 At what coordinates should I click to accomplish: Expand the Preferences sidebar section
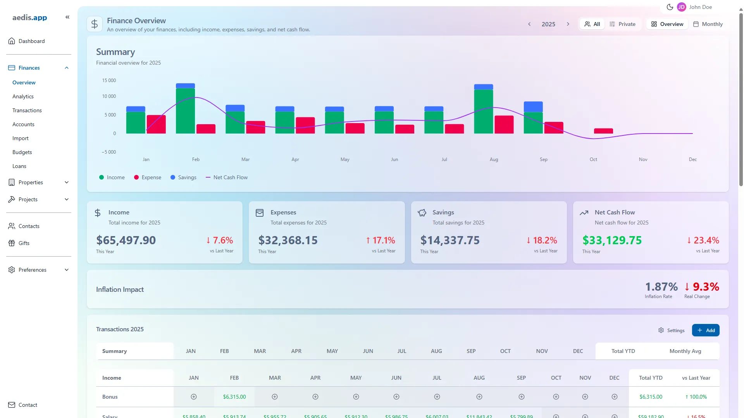pos(38,270)
